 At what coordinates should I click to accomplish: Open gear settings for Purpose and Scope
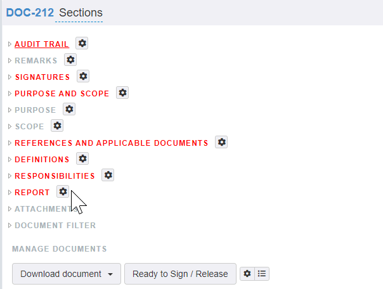(122, 93)
